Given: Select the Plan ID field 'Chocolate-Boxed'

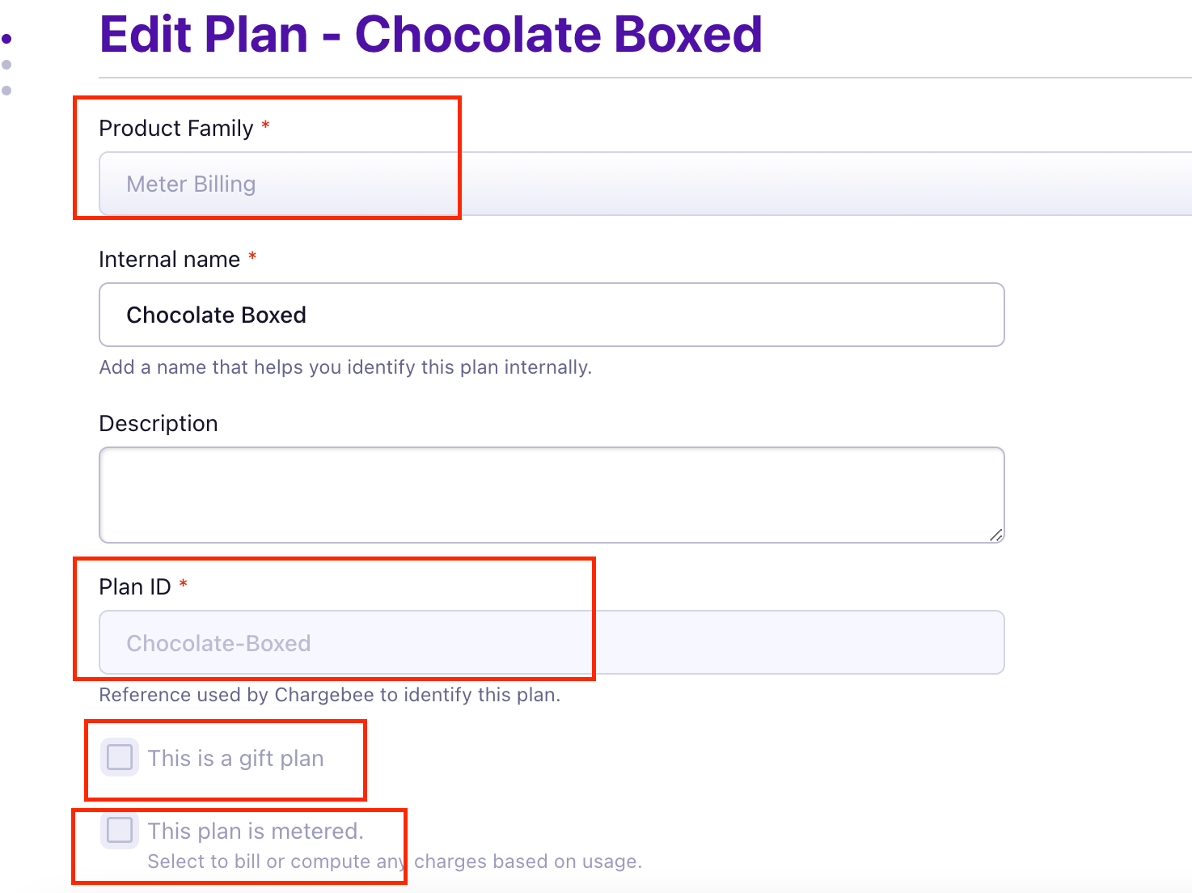Looking at the screenshot, I should point(552,643).
